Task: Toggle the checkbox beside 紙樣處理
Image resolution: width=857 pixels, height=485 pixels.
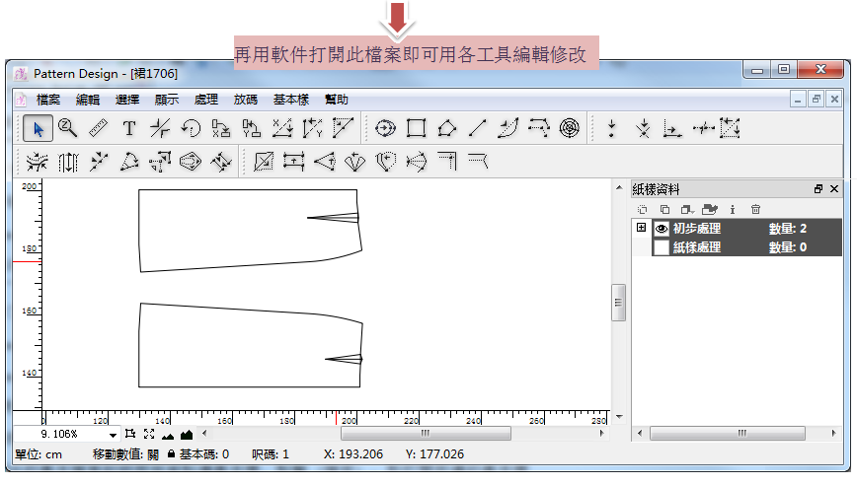Action: tap(662, 247)
